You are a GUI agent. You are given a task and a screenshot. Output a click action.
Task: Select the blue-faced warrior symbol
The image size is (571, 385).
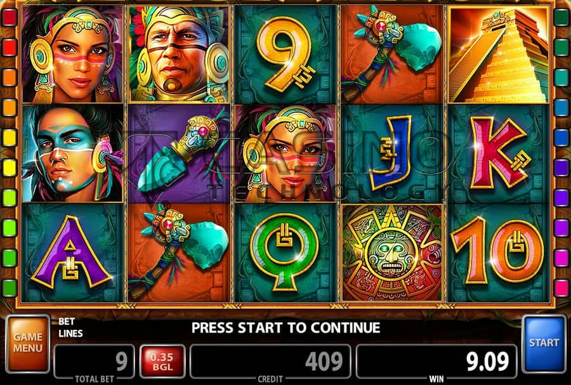pos(72,153)
